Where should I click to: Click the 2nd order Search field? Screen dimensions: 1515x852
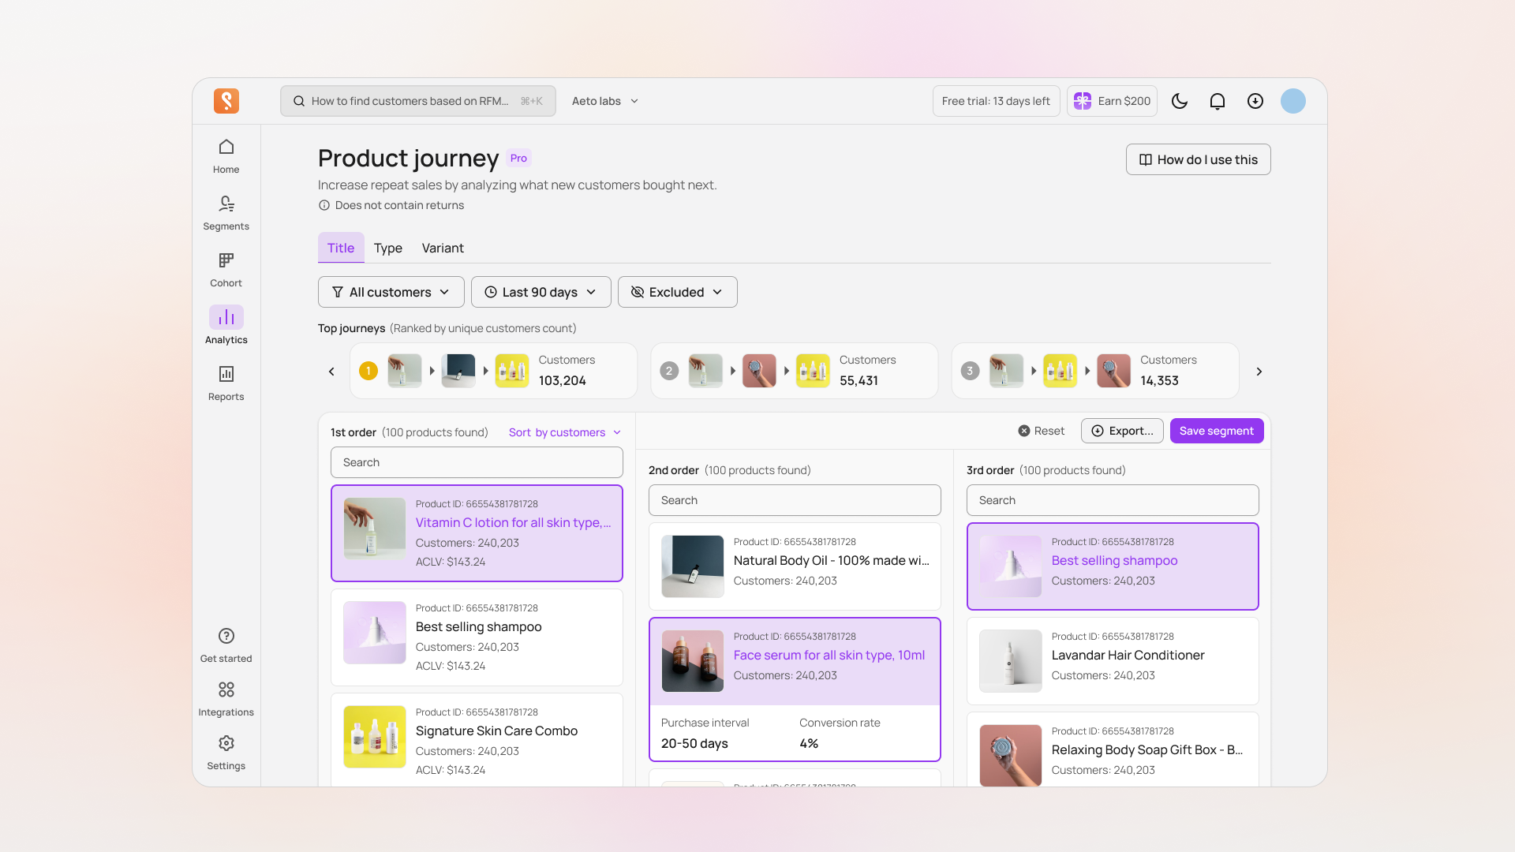tap(795, 500)
